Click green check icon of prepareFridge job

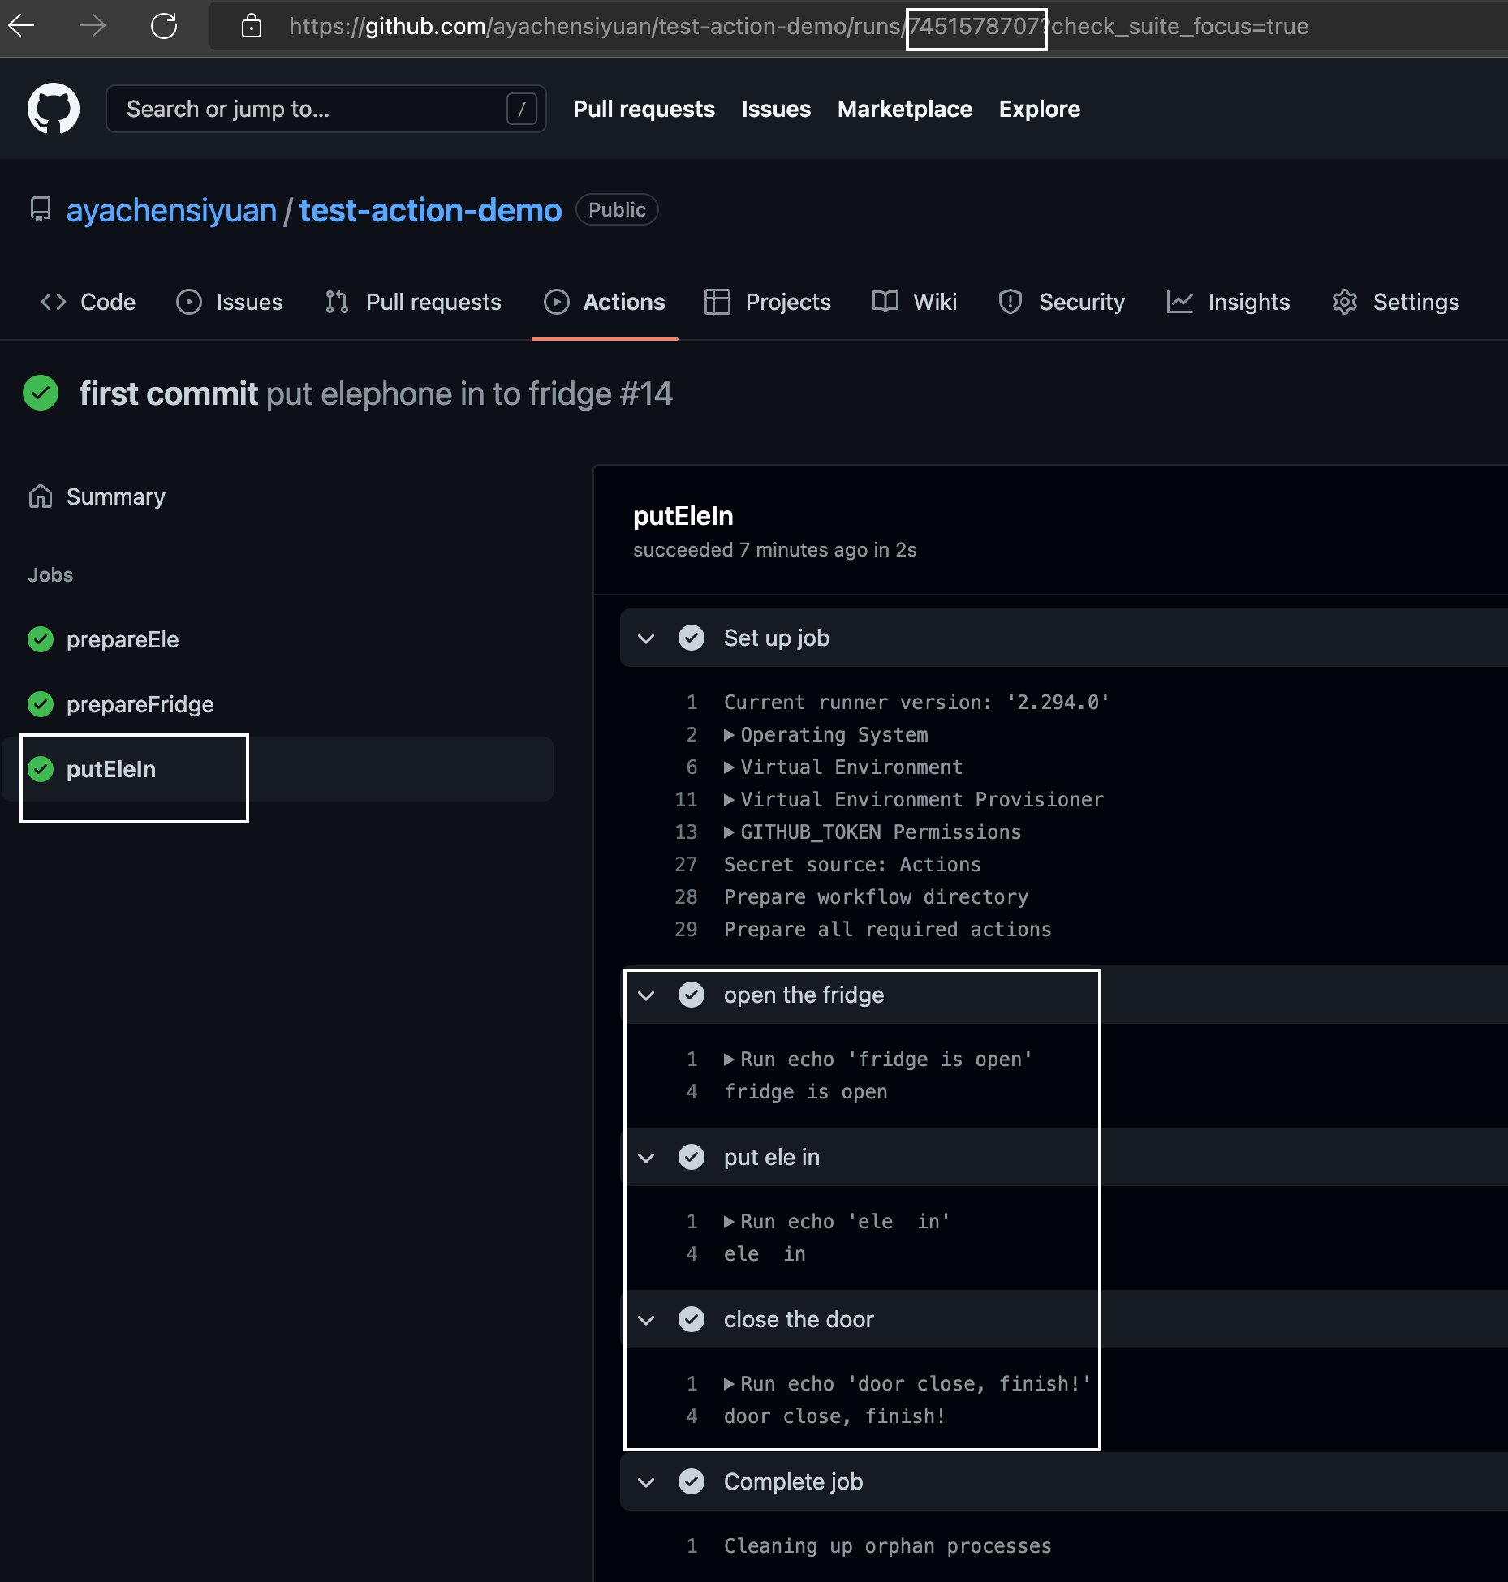[x=41, y=704]
